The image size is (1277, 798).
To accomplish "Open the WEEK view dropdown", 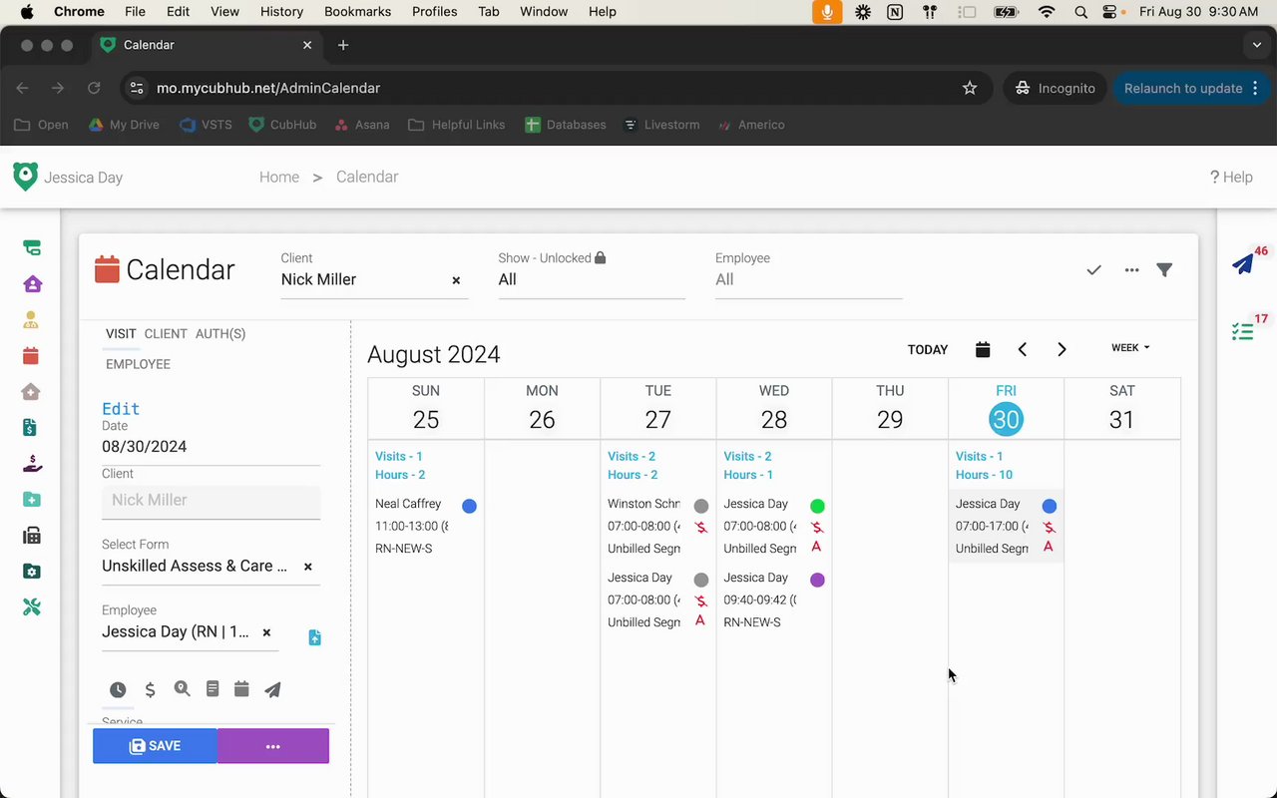I will [1130, 348].
